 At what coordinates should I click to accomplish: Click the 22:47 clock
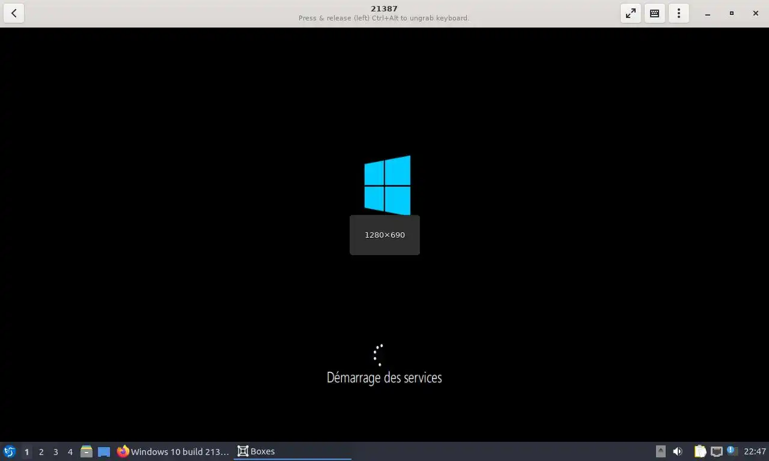click(x=755, y=451)
